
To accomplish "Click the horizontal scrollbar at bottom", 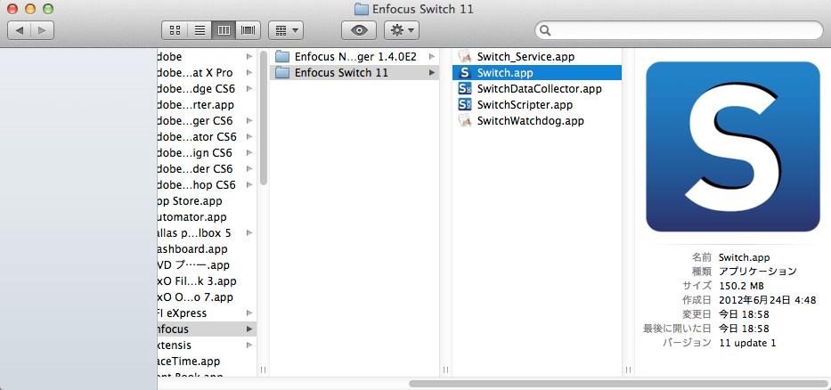I will pyautogui.click(x=616, y=384).
